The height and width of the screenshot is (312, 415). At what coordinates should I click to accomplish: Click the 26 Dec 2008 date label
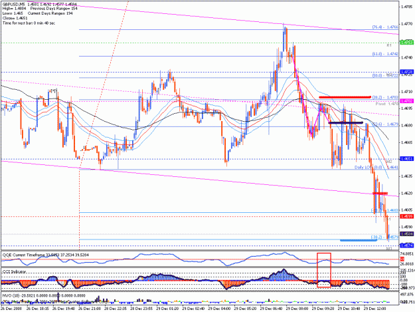(11, 309)
